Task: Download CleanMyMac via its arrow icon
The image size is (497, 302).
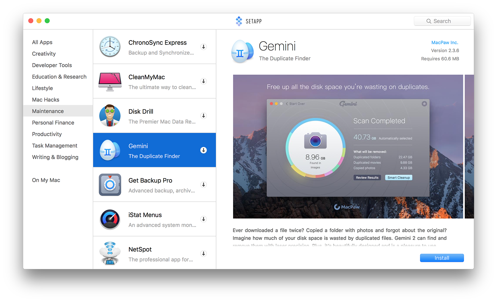Action: [x=204, y=81]
